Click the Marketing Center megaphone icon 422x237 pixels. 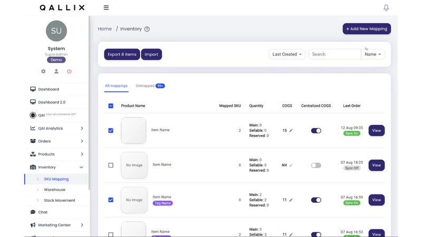(33, 225)
